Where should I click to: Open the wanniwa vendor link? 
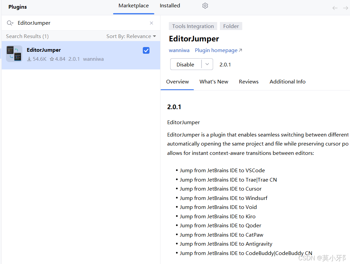coord(179,50)
